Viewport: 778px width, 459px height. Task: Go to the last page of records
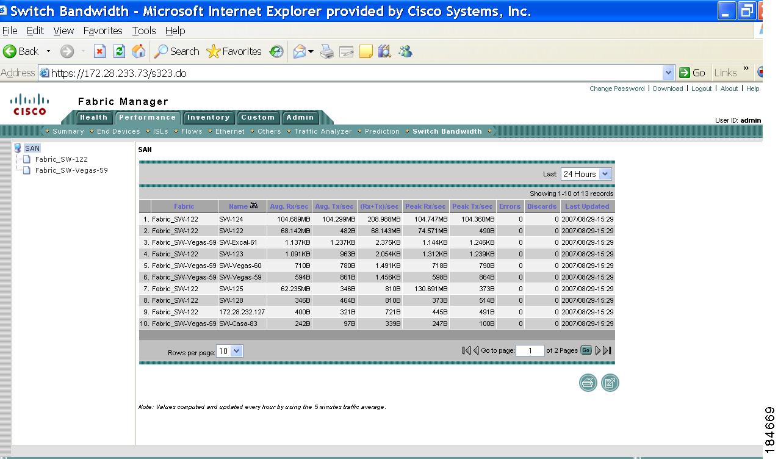[607, 350]
